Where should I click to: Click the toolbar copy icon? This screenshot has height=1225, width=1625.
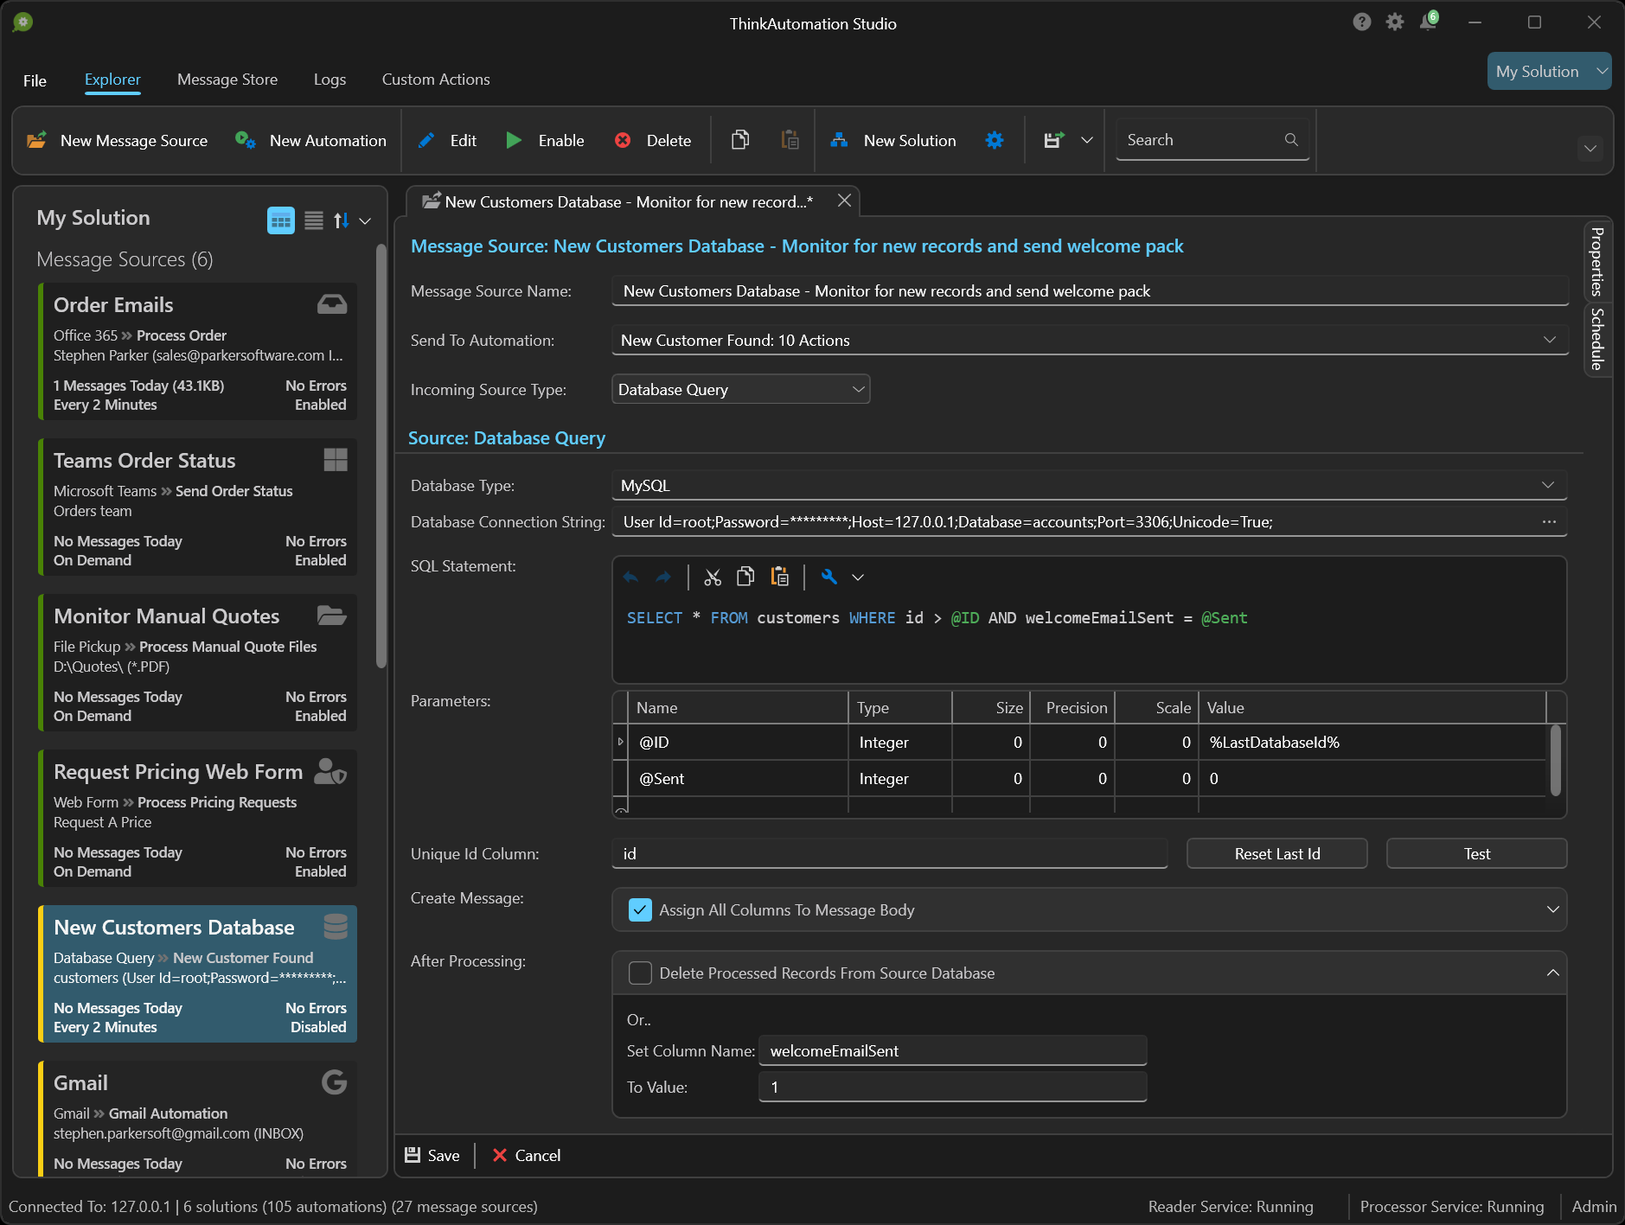click(x=740, y=140)
